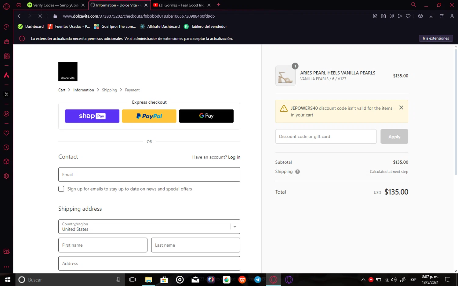Focus the First name field

(x=103, y=245)
